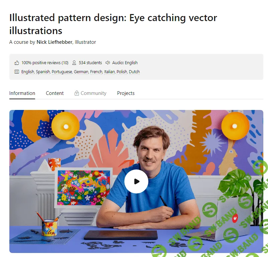
Task: Choose the French subtitle option
Action: pyautogui.click(x=96, y=72)
